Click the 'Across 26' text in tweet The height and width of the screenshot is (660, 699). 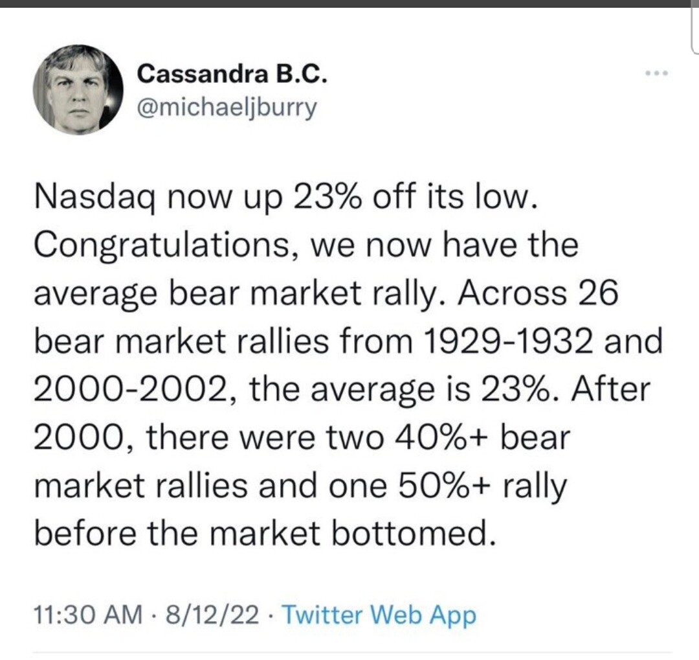click(x=538, y=293)
